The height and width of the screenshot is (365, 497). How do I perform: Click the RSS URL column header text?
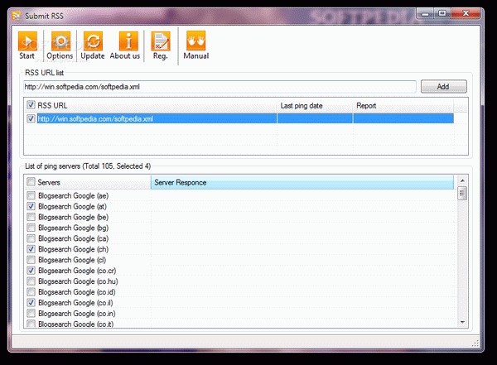52,105
